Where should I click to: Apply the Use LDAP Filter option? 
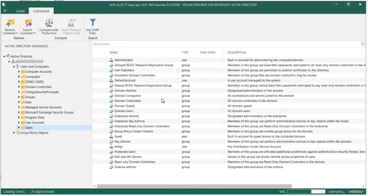92,27
